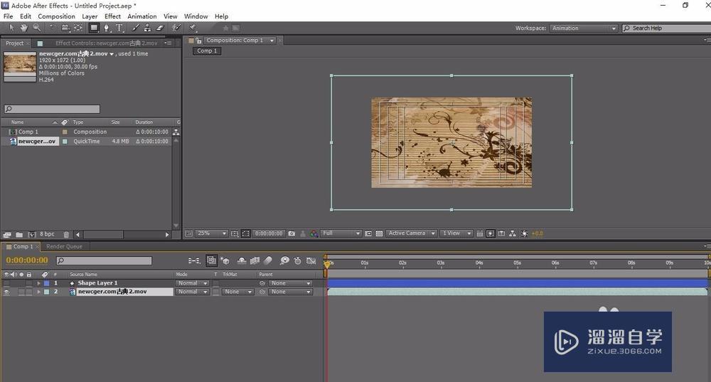The height and width of the screenshot is (382, 711).
Task: Select the Horizontal Type tool
Action: (119, 28)
